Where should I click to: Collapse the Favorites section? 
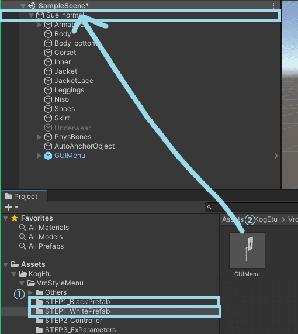(x=6, y=218)
